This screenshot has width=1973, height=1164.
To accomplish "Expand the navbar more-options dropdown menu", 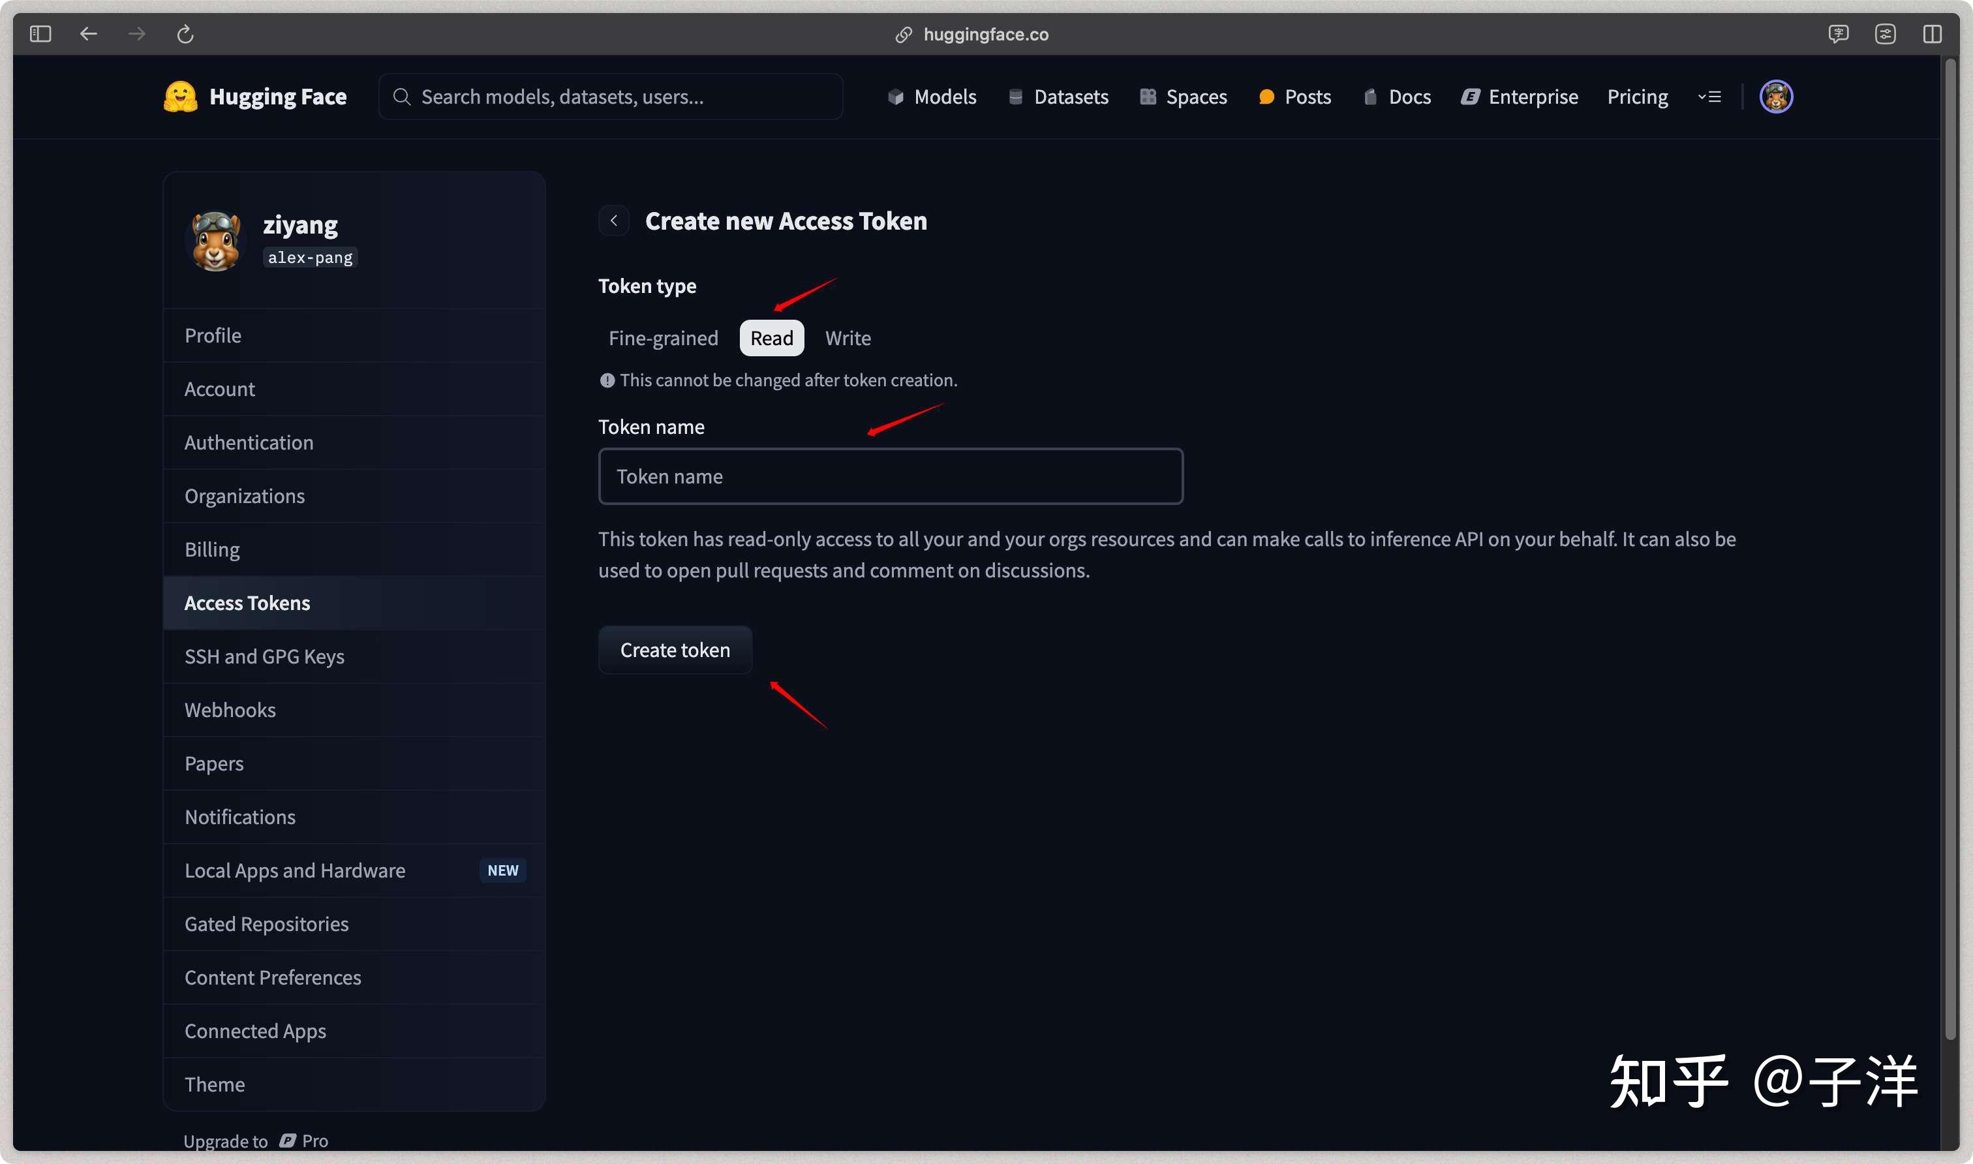I will click(1709, 97).
